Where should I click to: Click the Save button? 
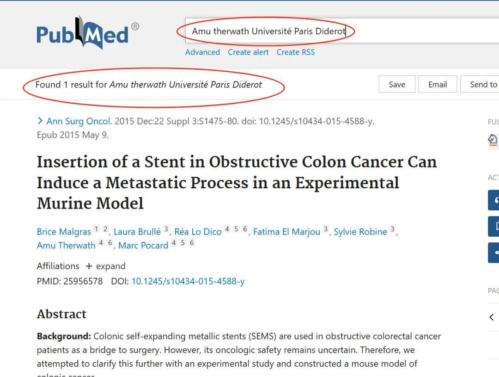pos(397,84)
